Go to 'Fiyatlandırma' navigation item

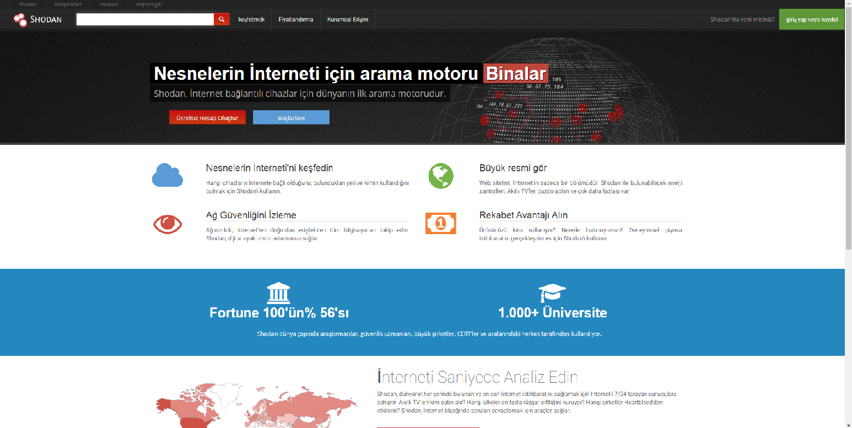(296, 19)
